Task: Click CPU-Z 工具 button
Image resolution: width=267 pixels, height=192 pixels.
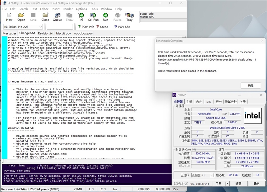Action: click(219, 183)
